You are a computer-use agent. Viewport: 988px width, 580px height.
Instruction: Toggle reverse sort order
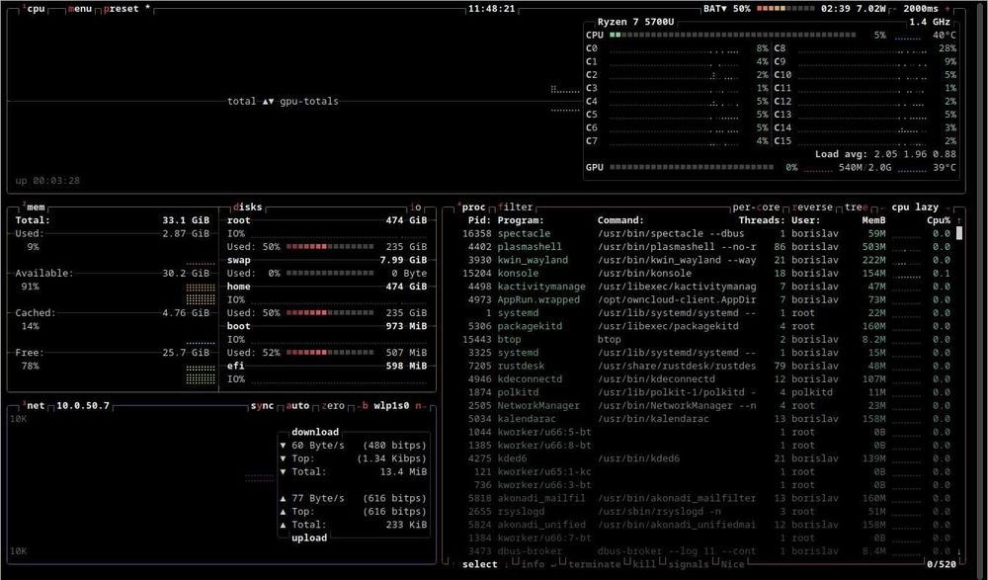coord(812,207)
